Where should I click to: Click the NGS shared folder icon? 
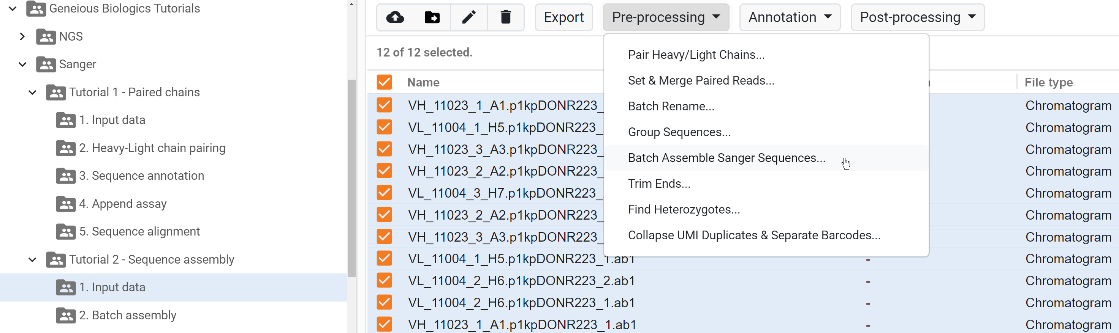pos(46,36)
